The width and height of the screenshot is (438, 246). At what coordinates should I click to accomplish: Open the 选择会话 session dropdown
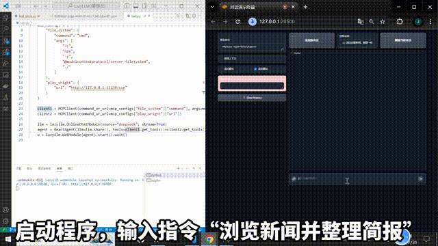pyautogui.click(x=357, y=42)
